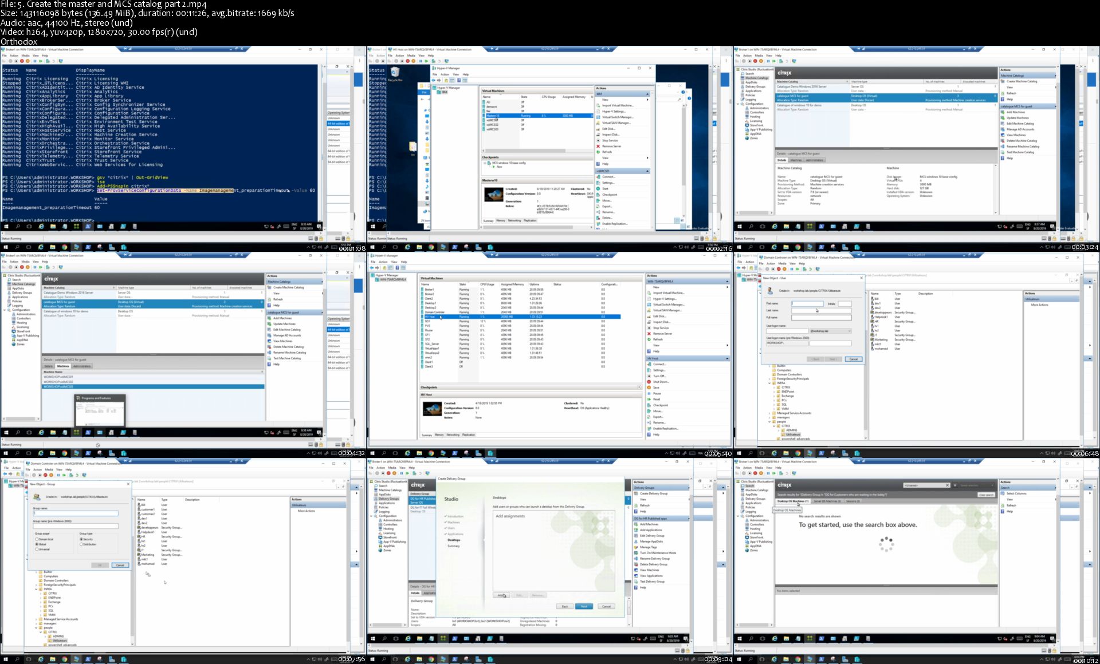The width and height of the screenshot is (1100, 664).
Task: In 00:07:56 frame, select Domain local scope
Action: click(37, 539)
